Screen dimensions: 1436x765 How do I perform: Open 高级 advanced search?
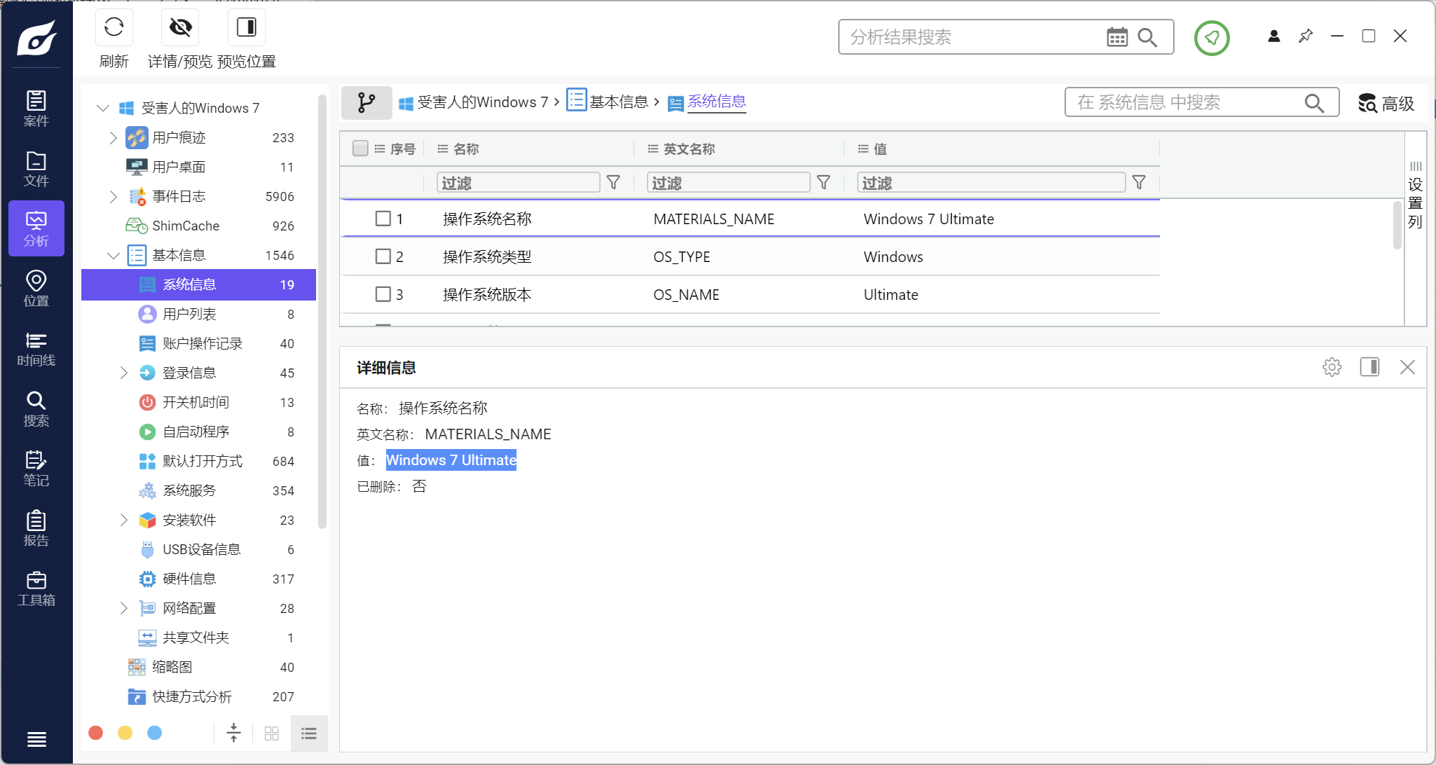pyautogui.click(x=1386, y=104)
